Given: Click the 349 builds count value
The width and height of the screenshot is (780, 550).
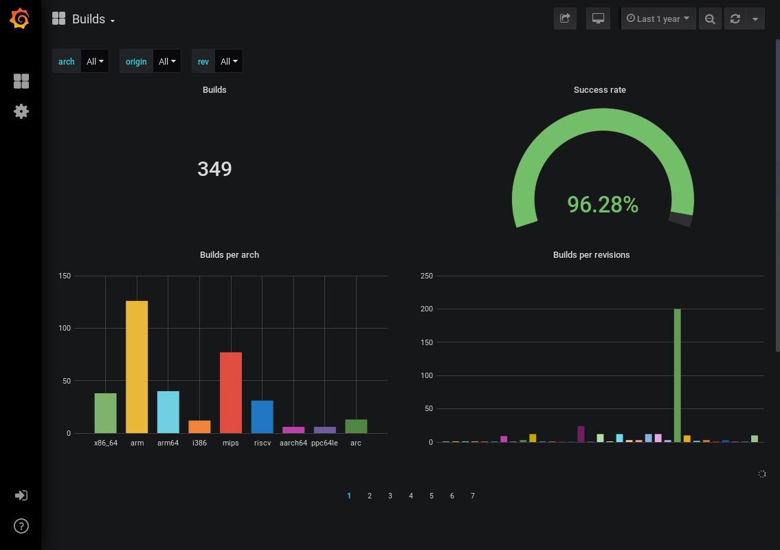Looking at the screenshot, I should click(x=214, y=168).
